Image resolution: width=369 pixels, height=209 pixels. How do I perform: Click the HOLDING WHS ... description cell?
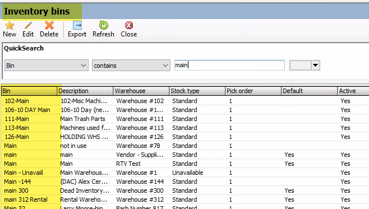pyautogui.click(x=84, y=137)
